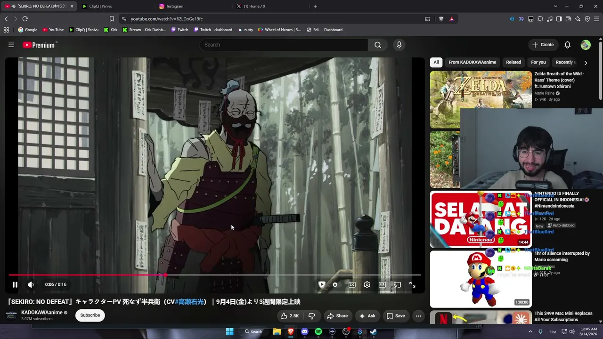Go back to the previous page
Viewport: 603px width, 339px height.
tap(6, 19)
